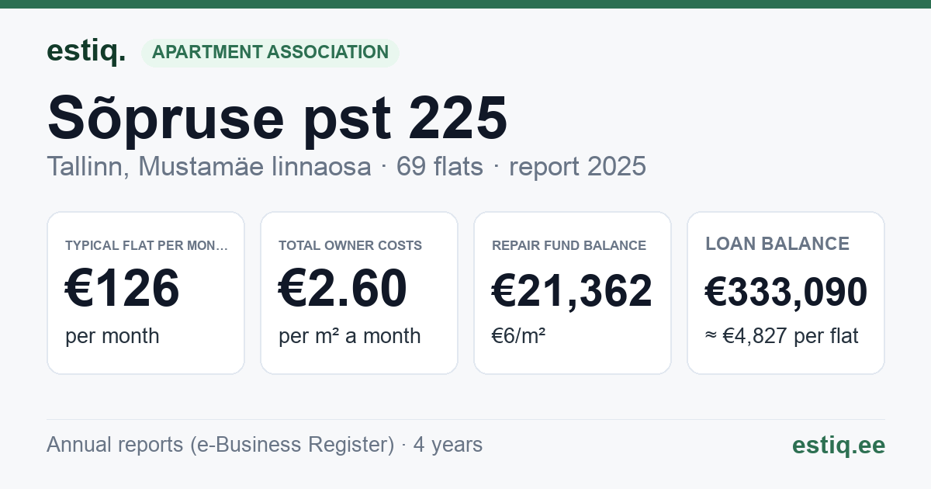Click the TOTAL OWNER COSTS label
The width and height of the screenshot is (931, 489).
pos(350,245)
